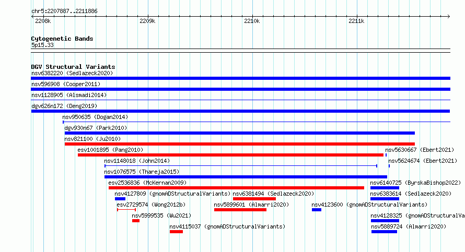
Task: Open esv2536836 (McKernan2009) label
Action: [x=147, y=183]
